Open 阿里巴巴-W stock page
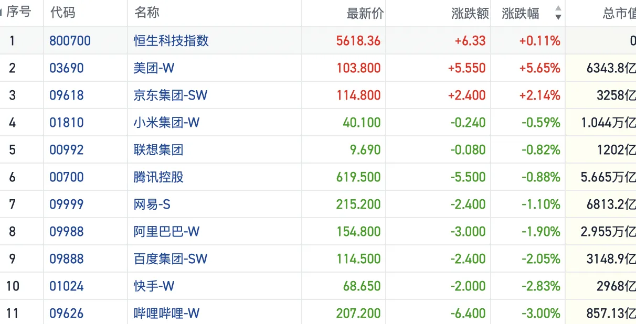Viewport: 636px width, 324px height. pyautogui.click(x=166, y=232)
